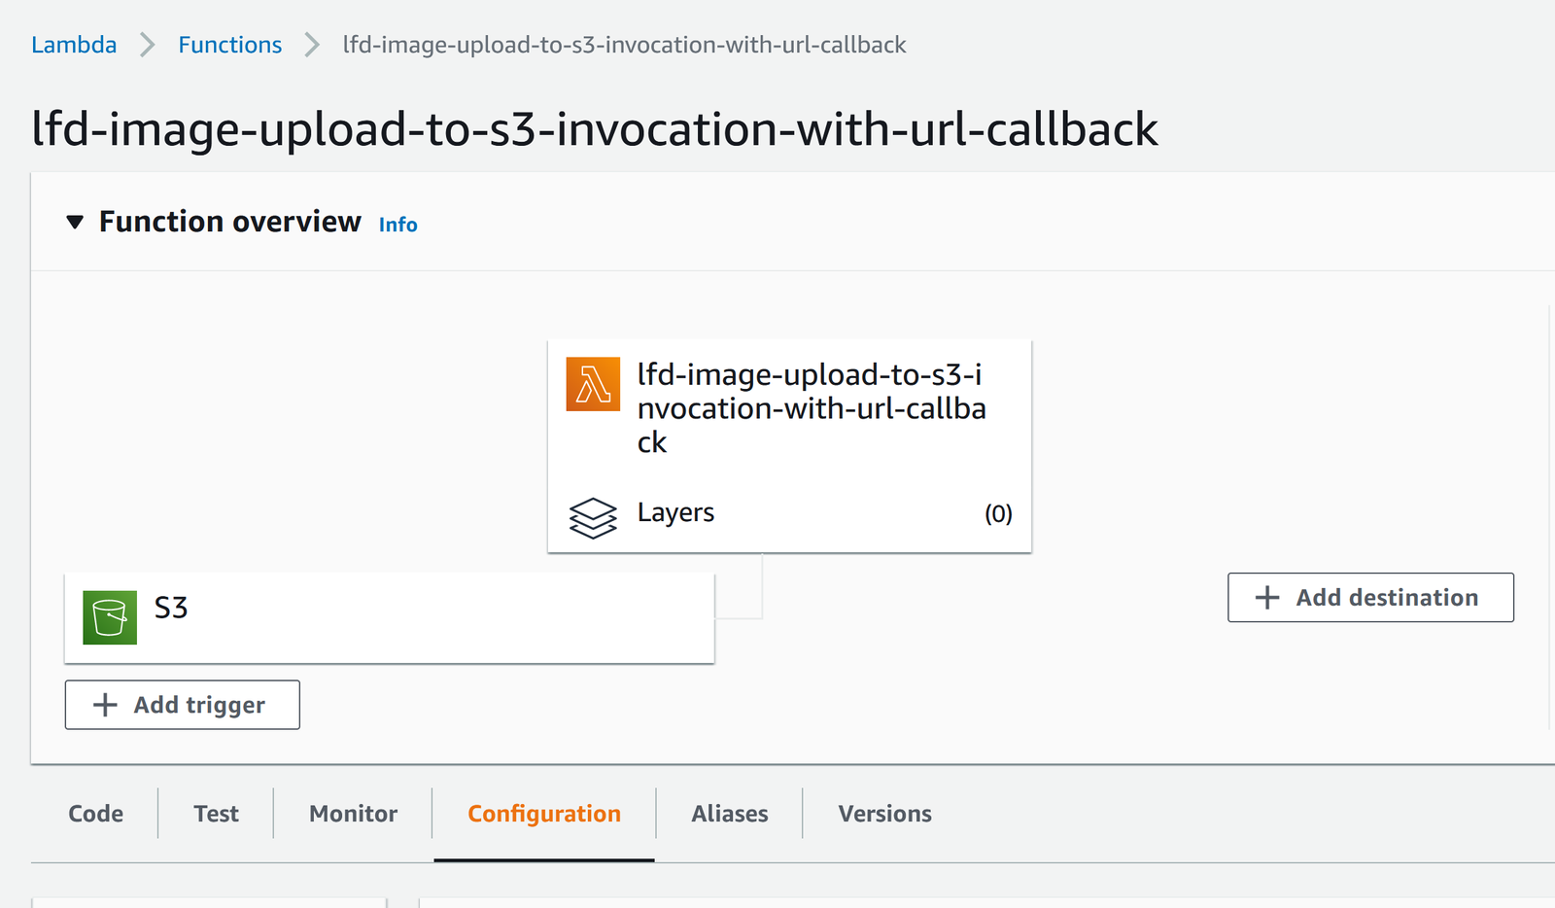
Task: Click the large function name page heading
Action: coord(595,129)
